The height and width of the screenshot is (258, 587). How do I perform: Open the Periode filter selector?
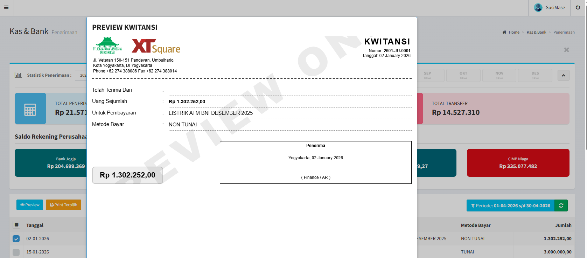point(510,205)
